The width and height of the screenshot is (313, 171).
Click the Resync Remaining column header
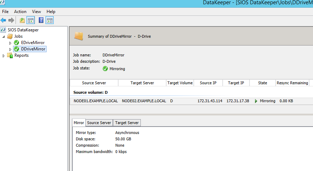pos(292,83)
